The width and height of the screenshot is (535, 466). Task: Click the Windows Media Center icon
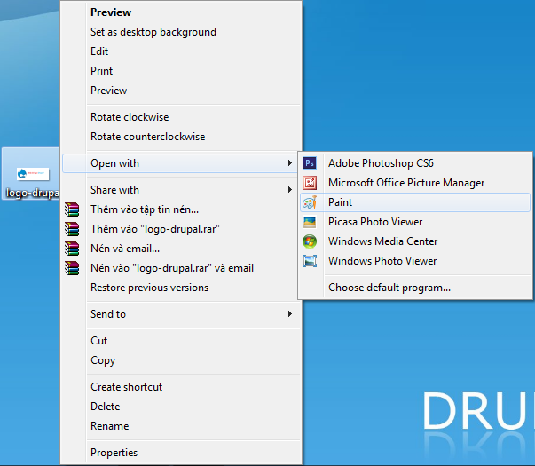pyautogui.click(x=310, y=241)
